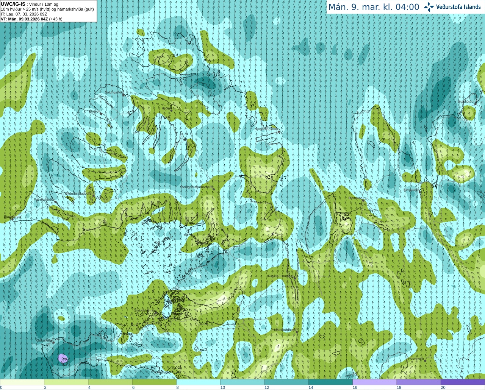Select the 14–16 m/s dark teal legend swatch
The width and height of the screenshot is (485, 390).
[x=330, y=382]
